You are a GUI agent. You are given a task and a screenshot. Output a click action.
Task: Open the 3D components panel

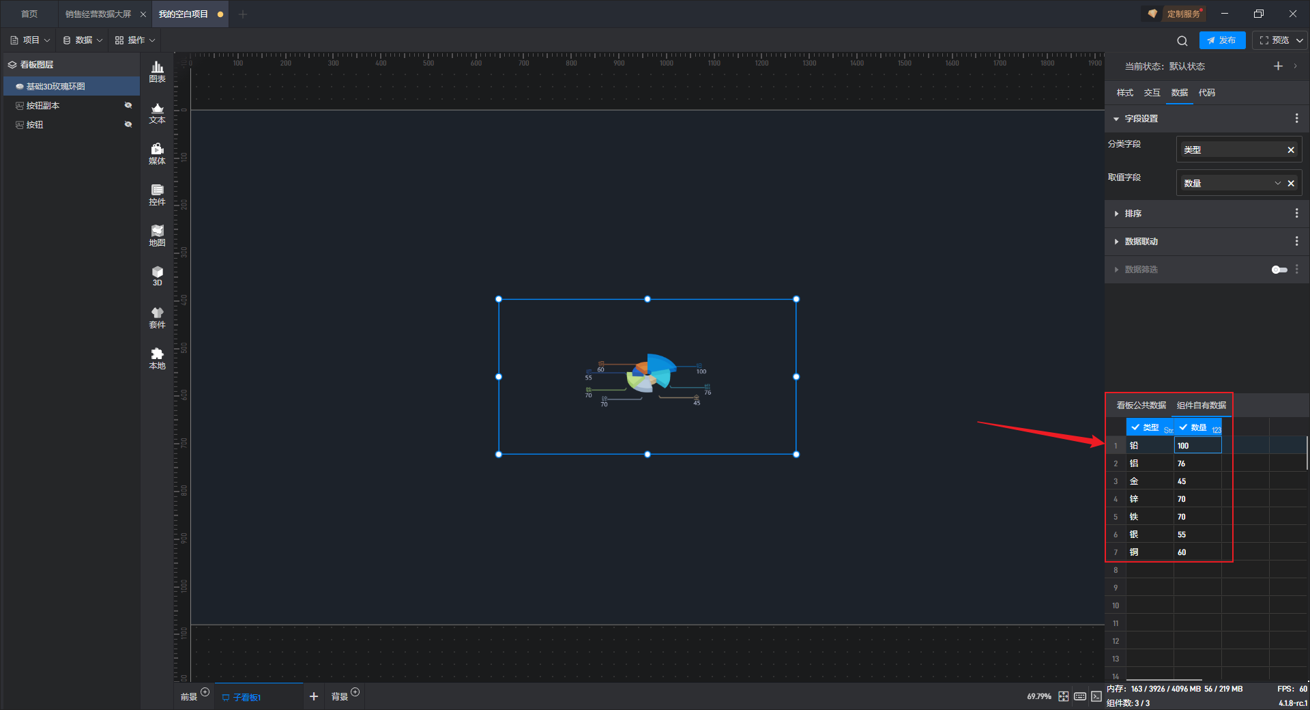(157, 276)
